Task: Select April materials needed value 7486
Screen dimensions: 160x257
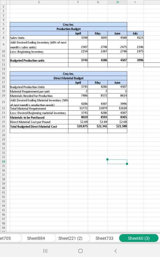Action: [78, 96]
